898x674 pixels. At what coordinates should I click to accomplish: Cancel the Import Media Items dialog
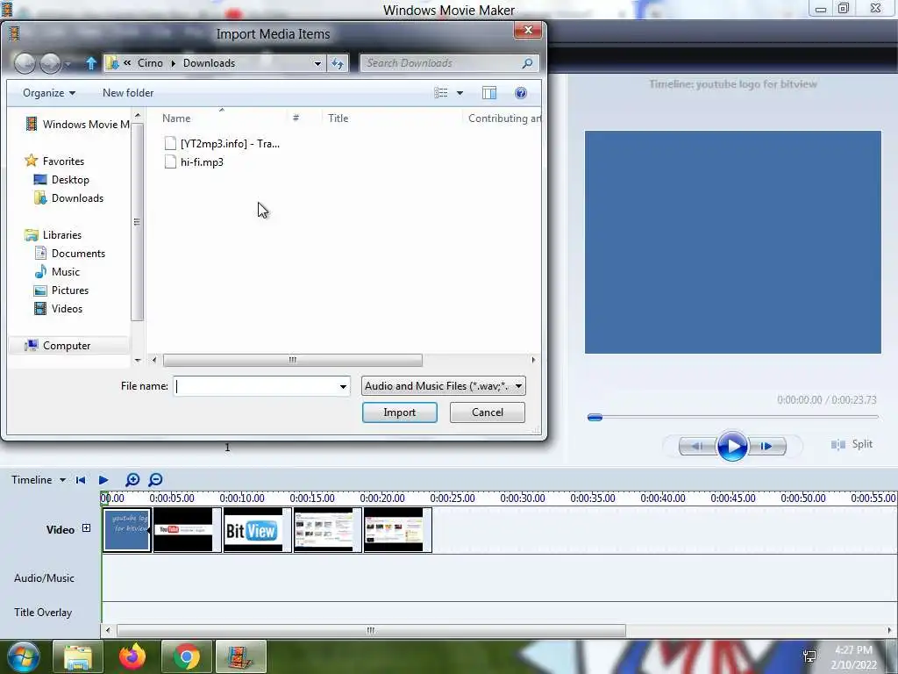[488, 412]
